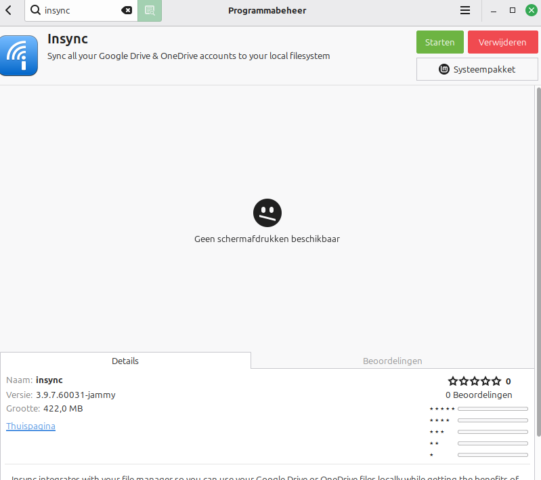Toggle the green search-in-descriptions button

pos(150,10)
